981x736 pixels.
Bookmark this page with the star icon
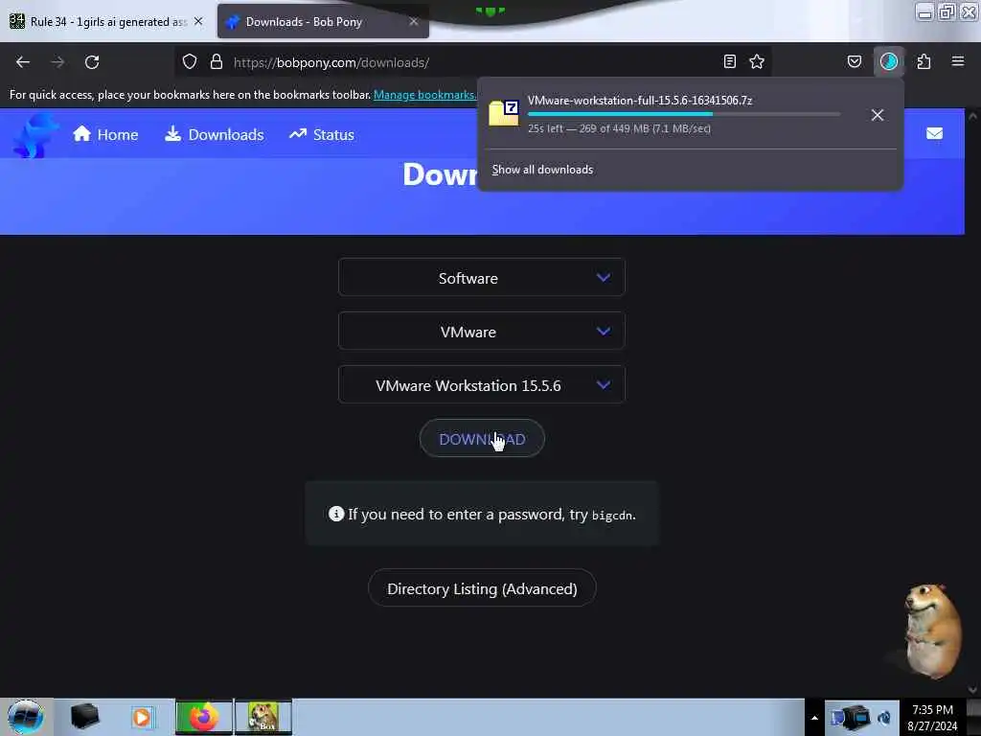click(757, 61)
